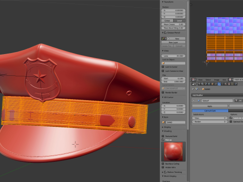Image resolution: width=243 pixels, height=182 pixels.
Task: Collapse the Subsurf modifier panel arrow
Action: point(194,101)
